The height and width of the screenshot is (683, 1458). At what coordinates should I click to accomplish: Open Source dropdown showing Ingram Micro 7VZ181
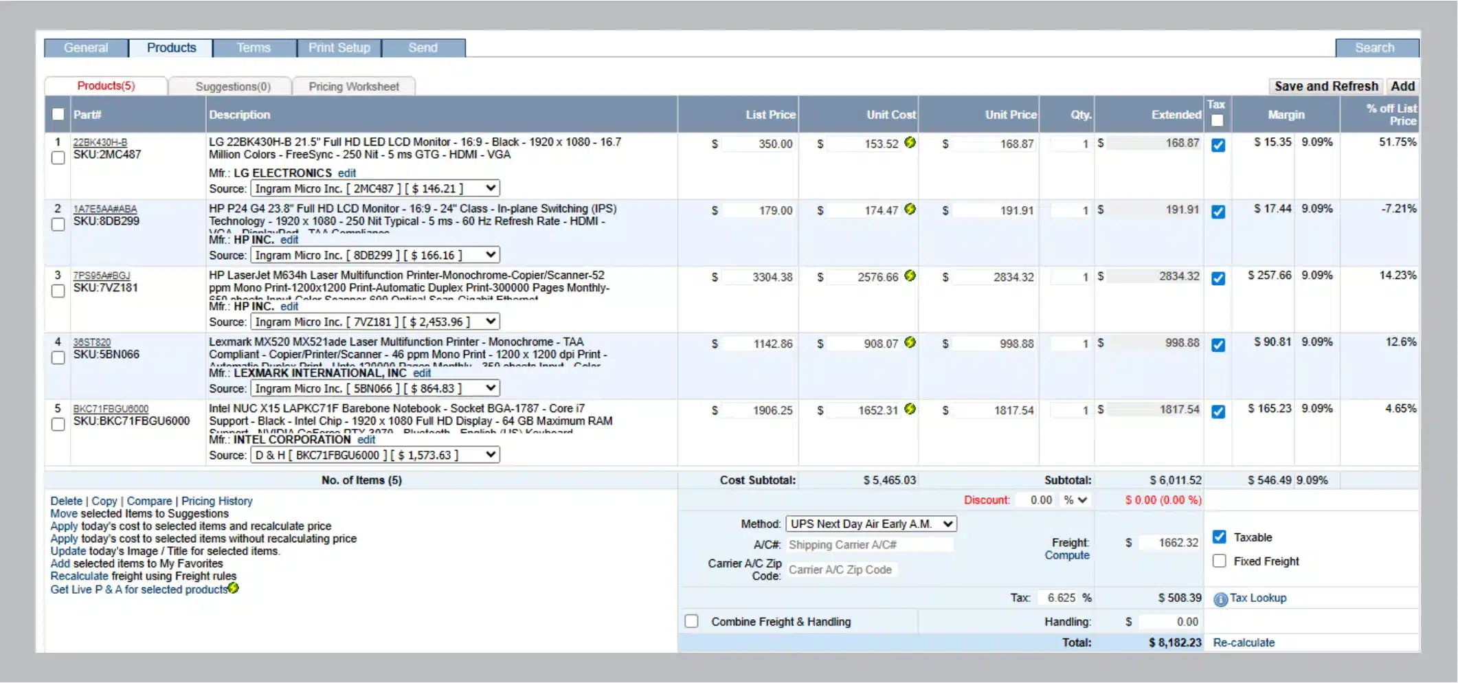(375, 322)
